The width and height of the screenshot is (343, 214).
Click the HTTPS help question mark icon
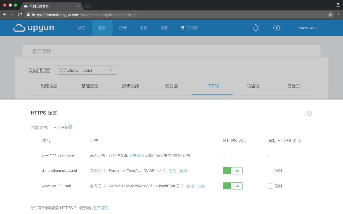(x=70, y=127)
